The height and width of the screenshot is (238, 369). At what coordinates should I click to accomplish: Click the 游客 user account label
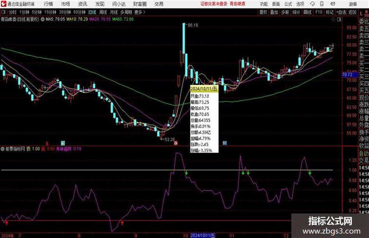(353, 4)
